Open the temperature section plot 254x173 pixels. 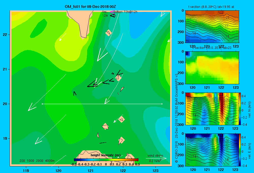(212, 27)
